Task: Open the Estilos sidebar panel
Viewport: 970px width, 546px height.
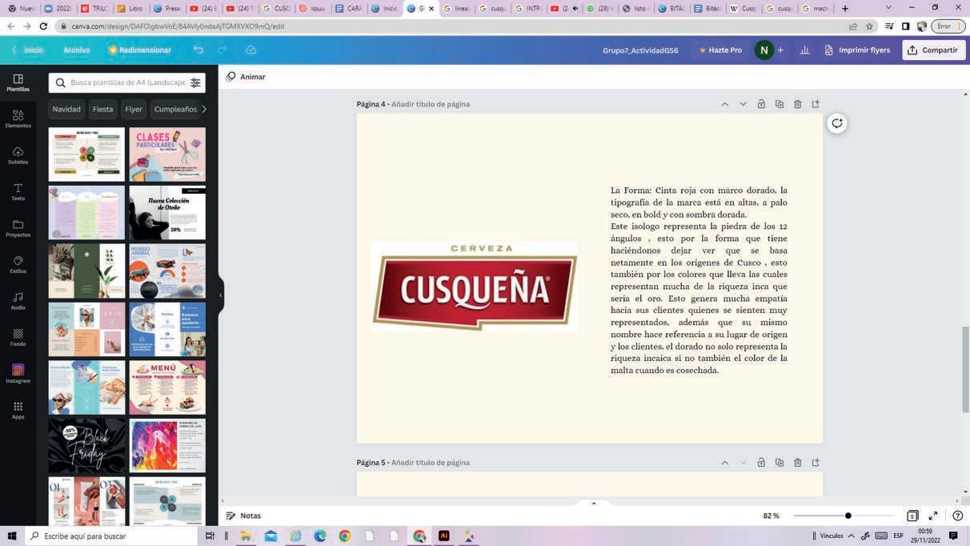Action: tap(18, 265)
